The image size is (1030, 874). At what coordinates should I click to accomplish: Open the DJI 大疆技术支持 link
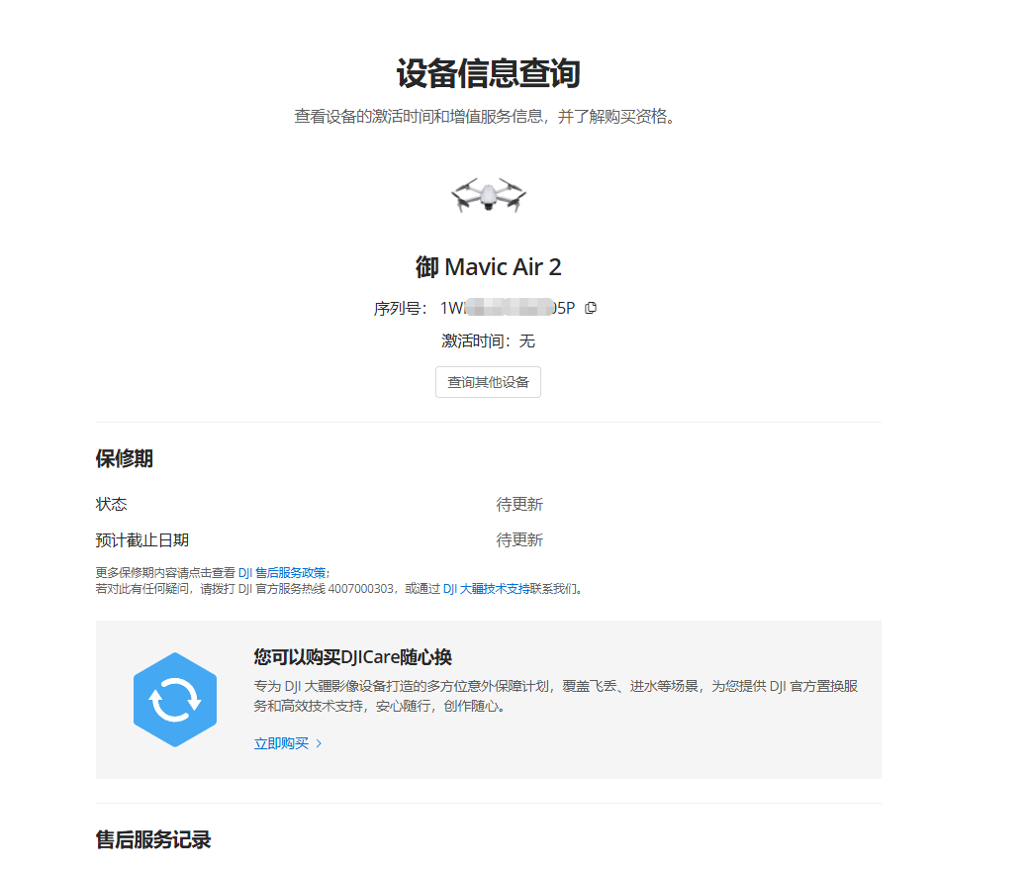[487, 588]
